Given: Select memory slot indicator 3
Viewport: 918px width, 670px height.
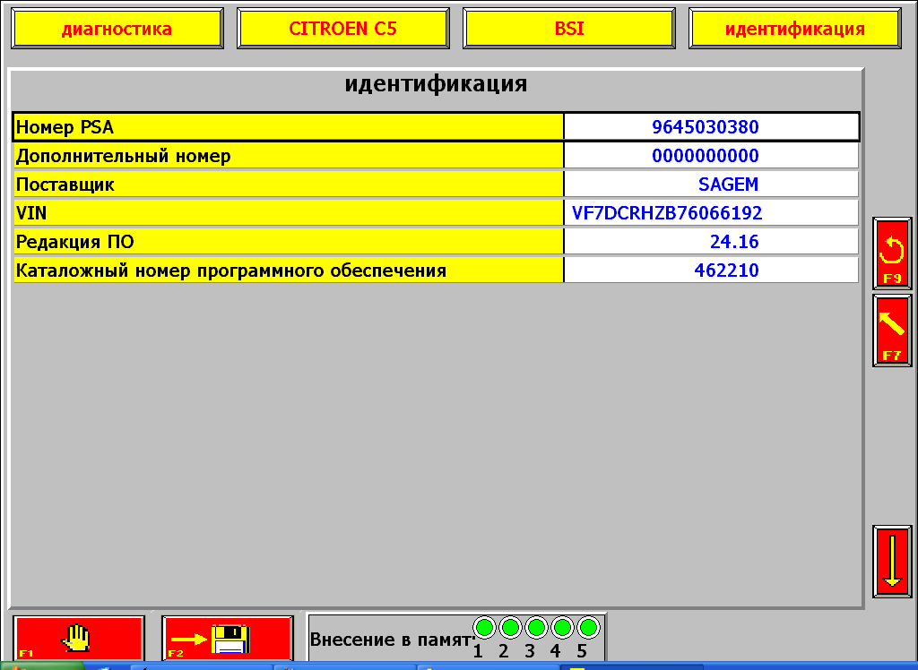Looking at the screenshot, I should click(x=536, y=628).
